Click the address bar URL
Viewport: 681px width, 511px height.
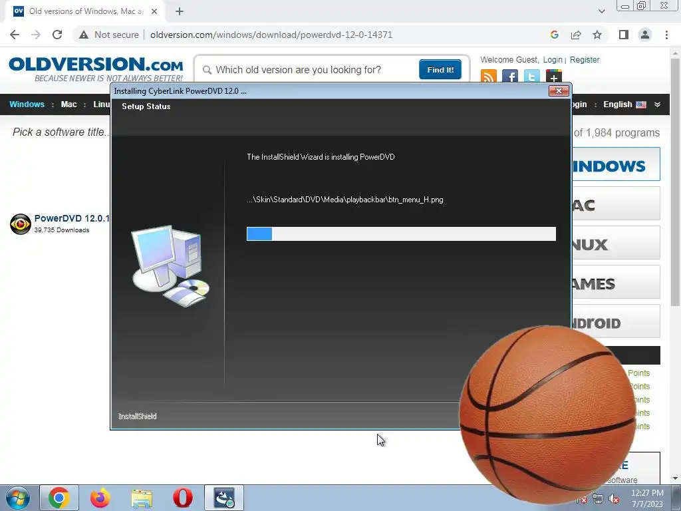point(271,35)
